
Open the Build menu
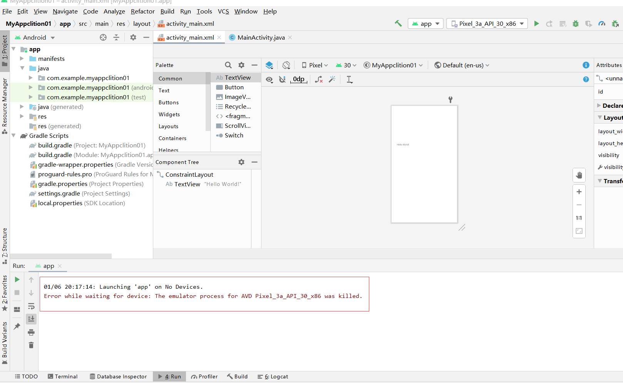(167, 12)
